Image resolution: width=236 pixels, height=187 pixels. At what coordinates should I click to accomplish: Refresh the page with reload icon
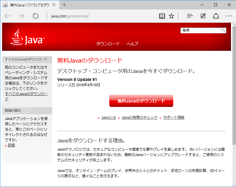(x=36, y=16)
